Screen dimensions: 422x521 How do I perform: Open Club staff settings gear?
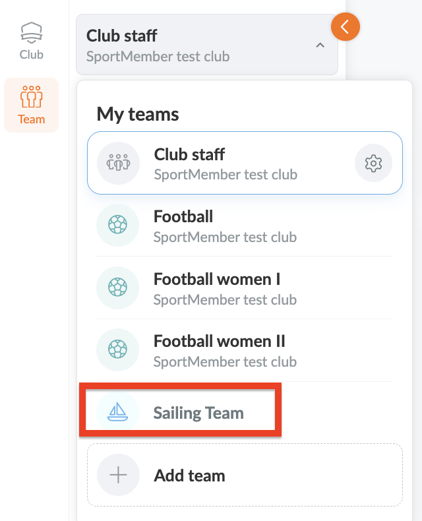(373, 163)
